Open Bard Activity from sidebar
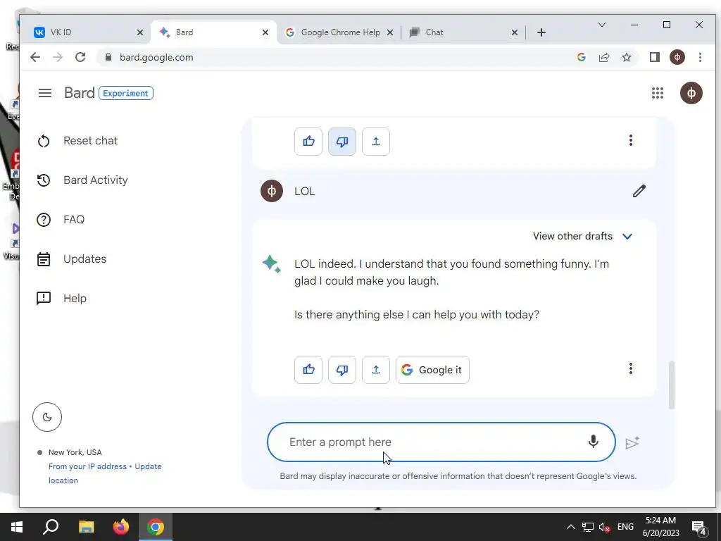This screenshot has height=541, width=721. (x=82, y=180)
